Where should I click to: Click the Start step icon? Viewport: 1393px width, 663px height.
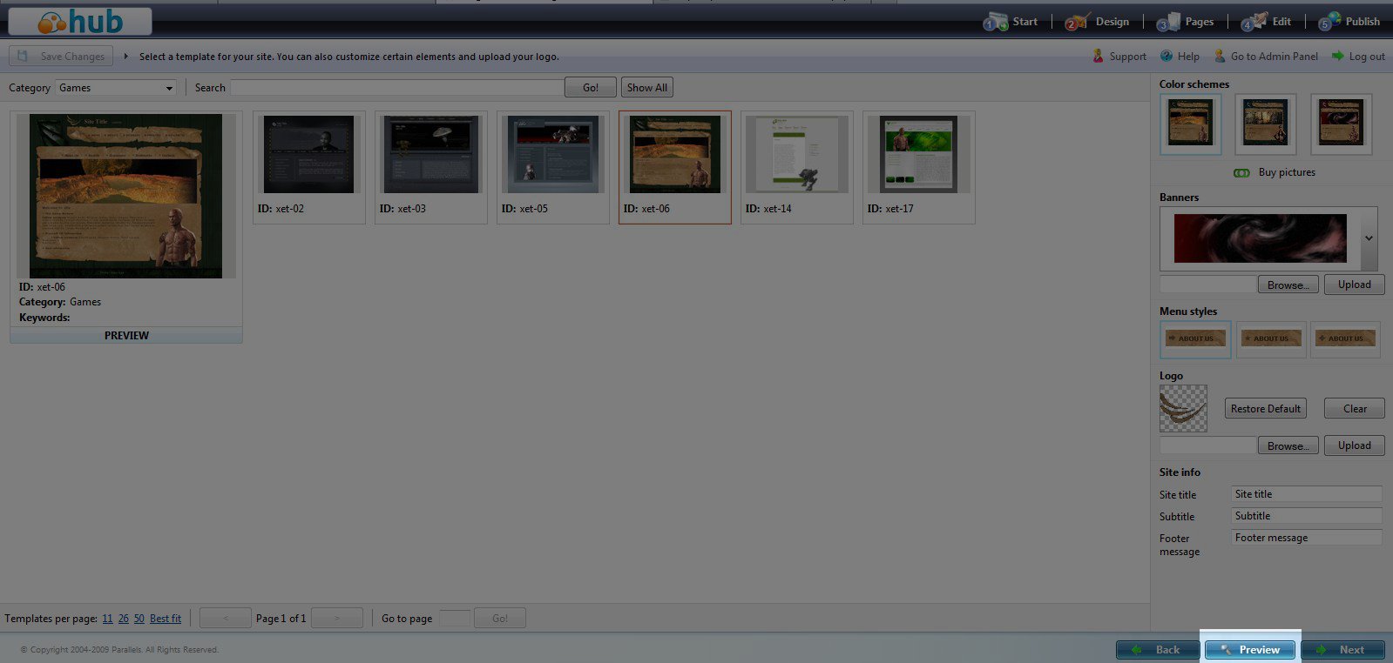995,22
